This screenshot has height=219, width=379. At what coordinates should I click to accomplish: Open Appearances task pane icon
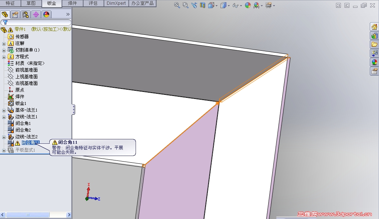(x=375, y=62)
